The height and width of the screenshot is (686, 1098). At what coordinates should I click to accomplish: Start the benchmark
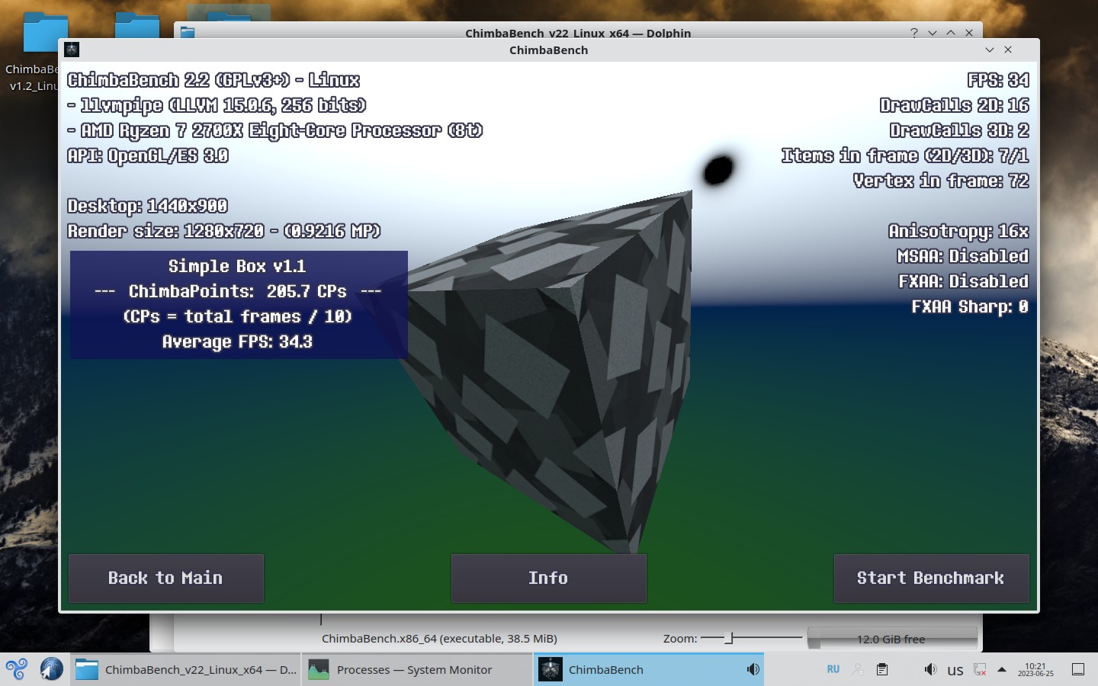[931, 578]
